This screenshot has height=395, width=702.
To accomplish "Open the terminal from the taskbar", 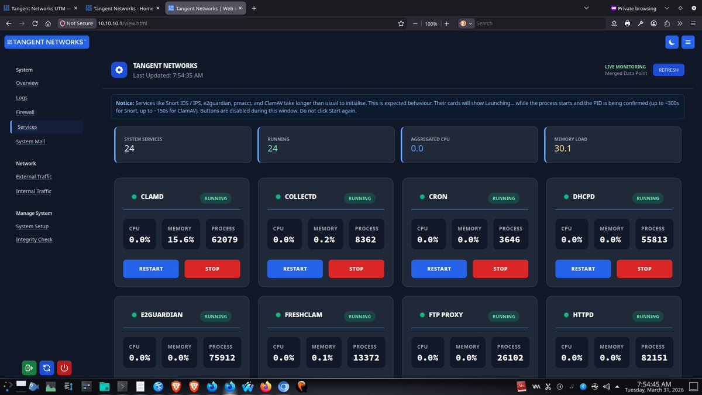I will click(123, 386).
